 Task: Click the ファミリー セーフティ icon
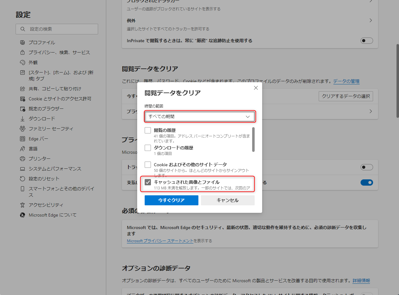[22, 129]
